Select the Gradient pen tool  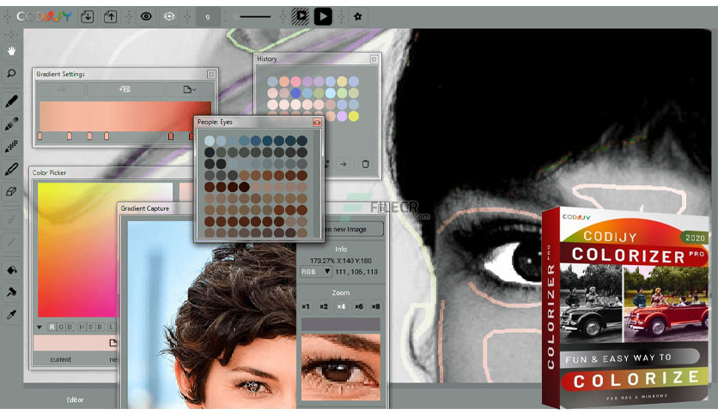pos(11,123)
